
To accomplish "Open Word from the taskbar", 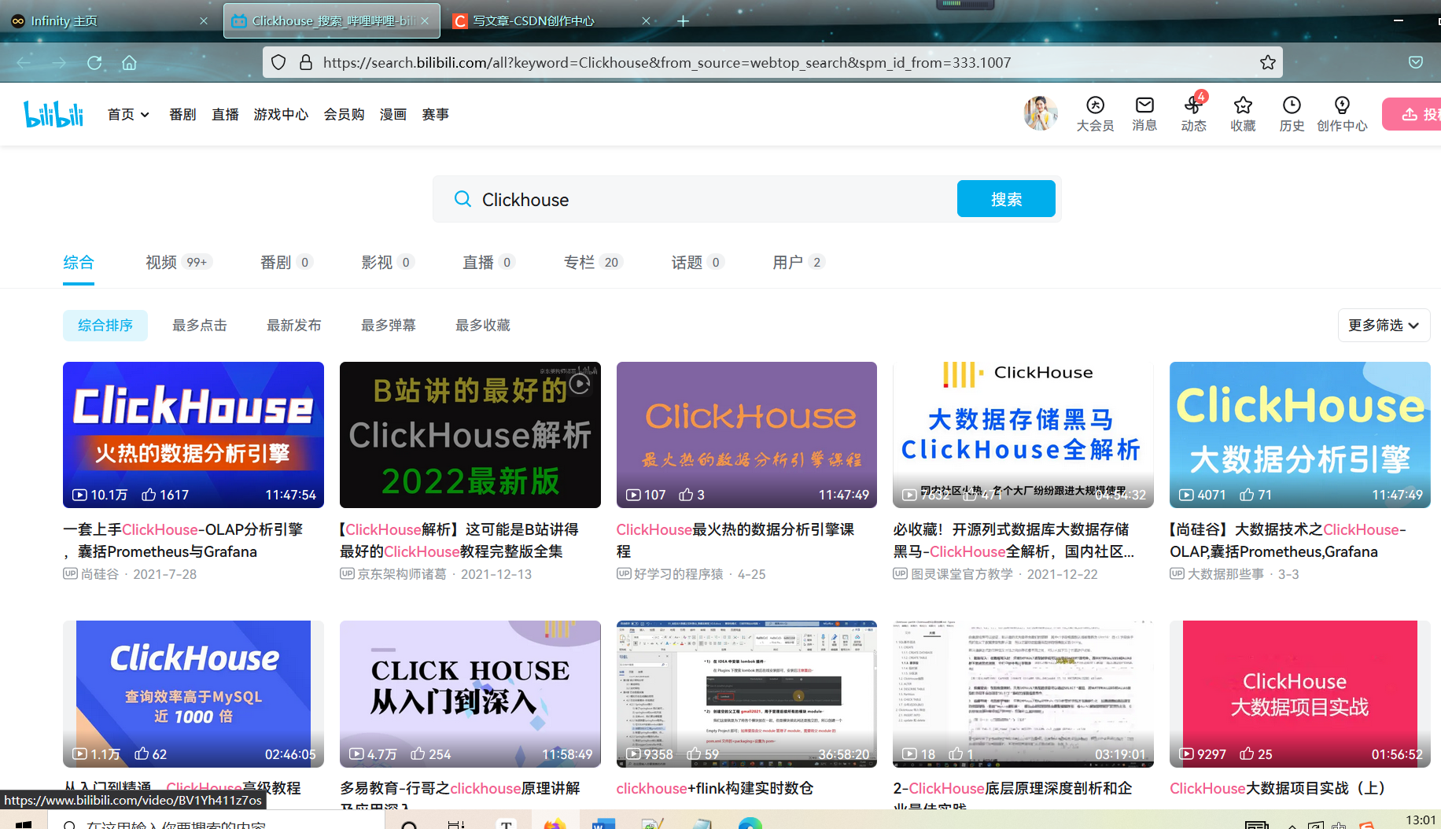I will click(603, 823).
